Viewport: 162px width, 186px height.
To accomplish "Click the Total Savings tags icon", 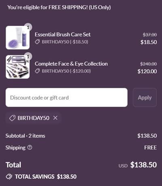I will [9, 177].
